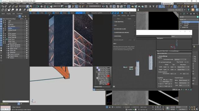Image resolution: width=199 pixels, height=111 pixels.
Task: Toggle the Tone Mapping checkbox
Action: click(x=135, y=22)
